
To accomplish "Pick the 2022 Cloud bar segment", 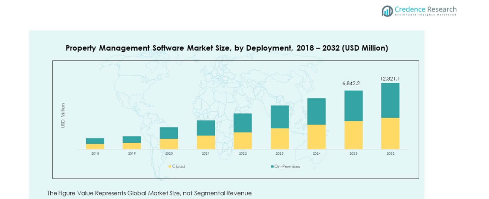I will coord(243,141).
